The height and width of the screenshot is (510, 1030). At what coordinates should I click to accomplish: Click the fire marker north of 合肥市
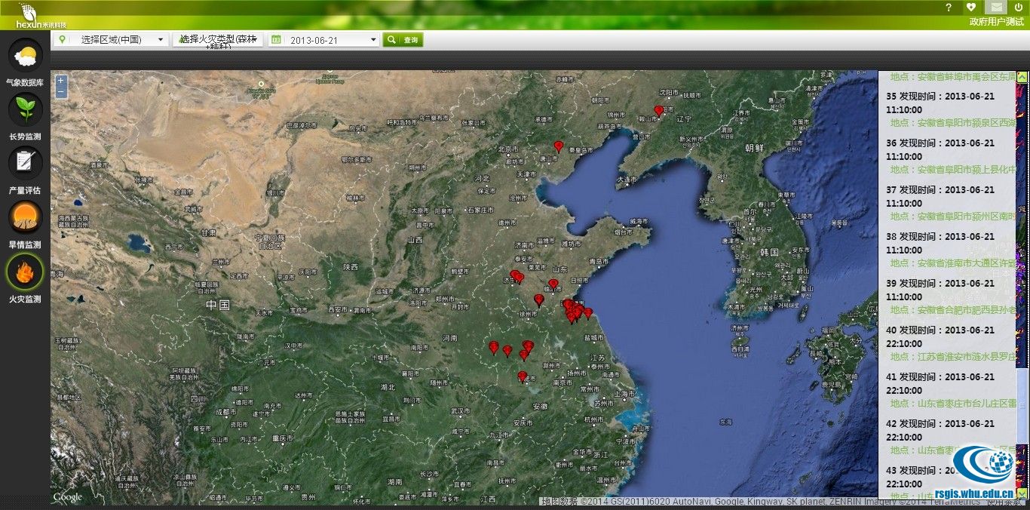coord(522,376)
